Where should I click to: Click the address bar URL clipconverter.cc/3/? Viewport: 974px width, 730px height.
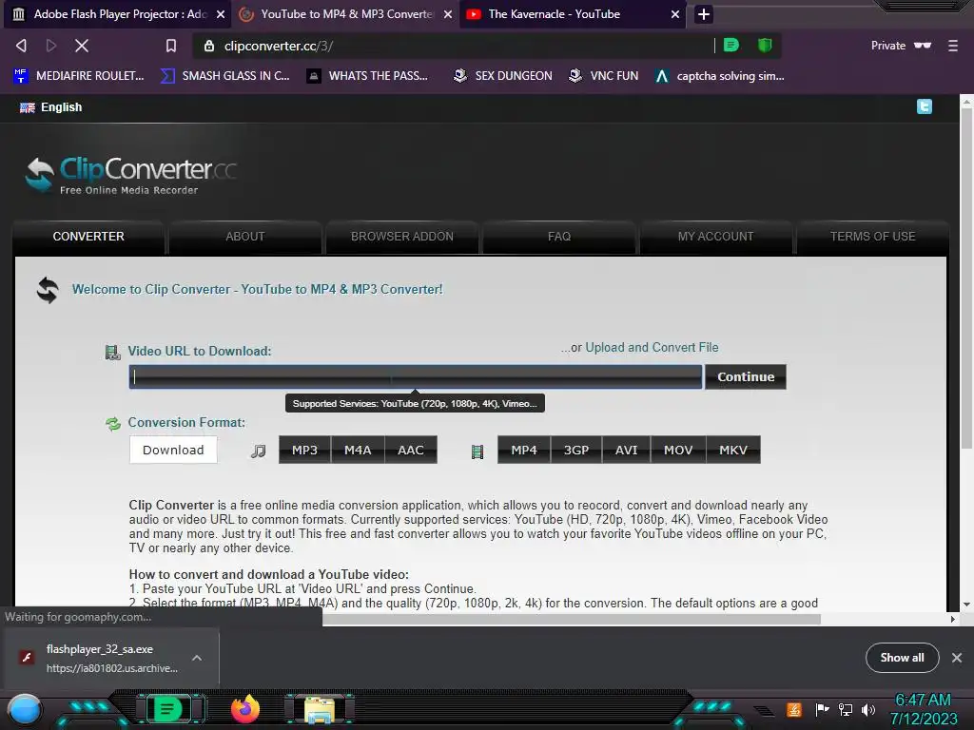(x=279, y=46)
